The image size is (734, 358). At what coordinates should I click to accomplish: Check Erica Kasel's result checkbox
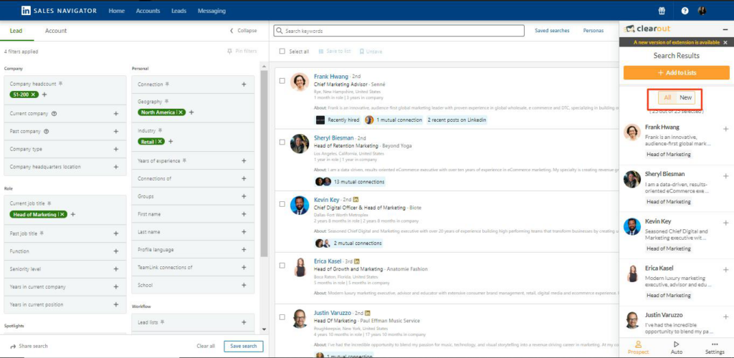click(x=282, y=265)
